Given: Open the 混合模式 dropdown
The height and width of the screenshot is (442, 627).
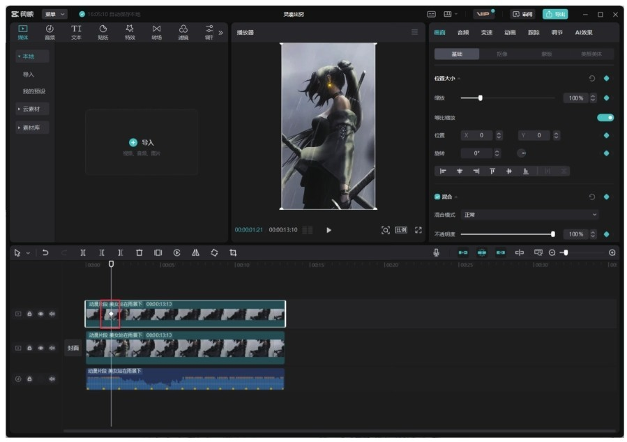Looking at the screenshot, I should (529, 215).
